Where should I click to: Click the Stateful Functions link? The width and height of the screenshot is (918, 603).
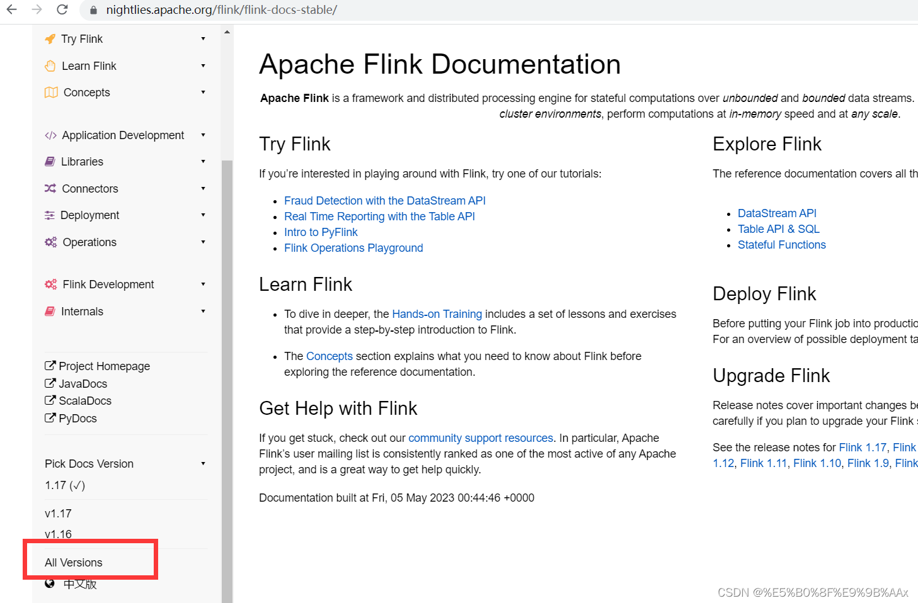781,245
